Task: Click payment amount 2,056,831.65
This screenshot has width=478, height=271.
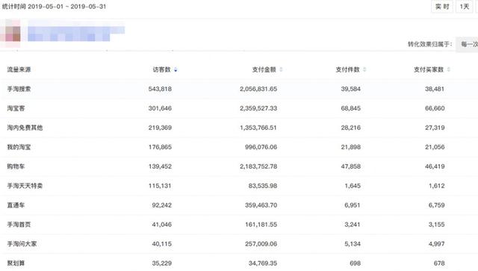Action: pos(258,89)
